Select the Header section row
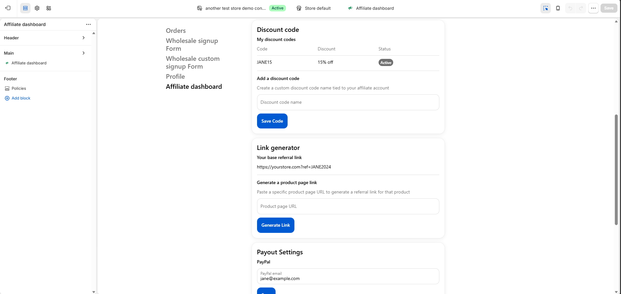The width and height of the screenshot is (621, 294). (x=45, y=38)
